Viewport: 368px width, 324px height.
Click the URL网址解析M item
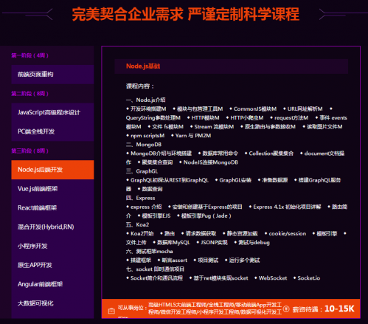[305, 109]
